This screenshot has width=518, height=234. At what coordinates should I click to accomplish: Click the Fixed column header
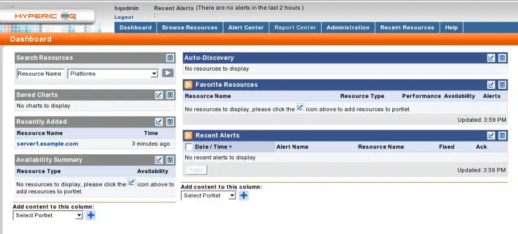pos(447,146)
